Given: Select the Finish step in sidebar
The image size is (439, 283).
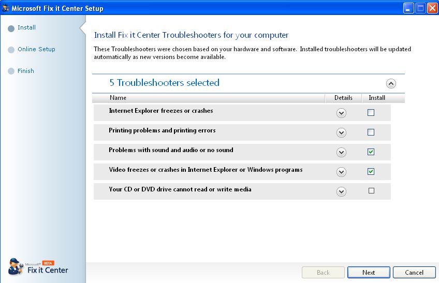Looking at the screenshot, I should 26,71.
